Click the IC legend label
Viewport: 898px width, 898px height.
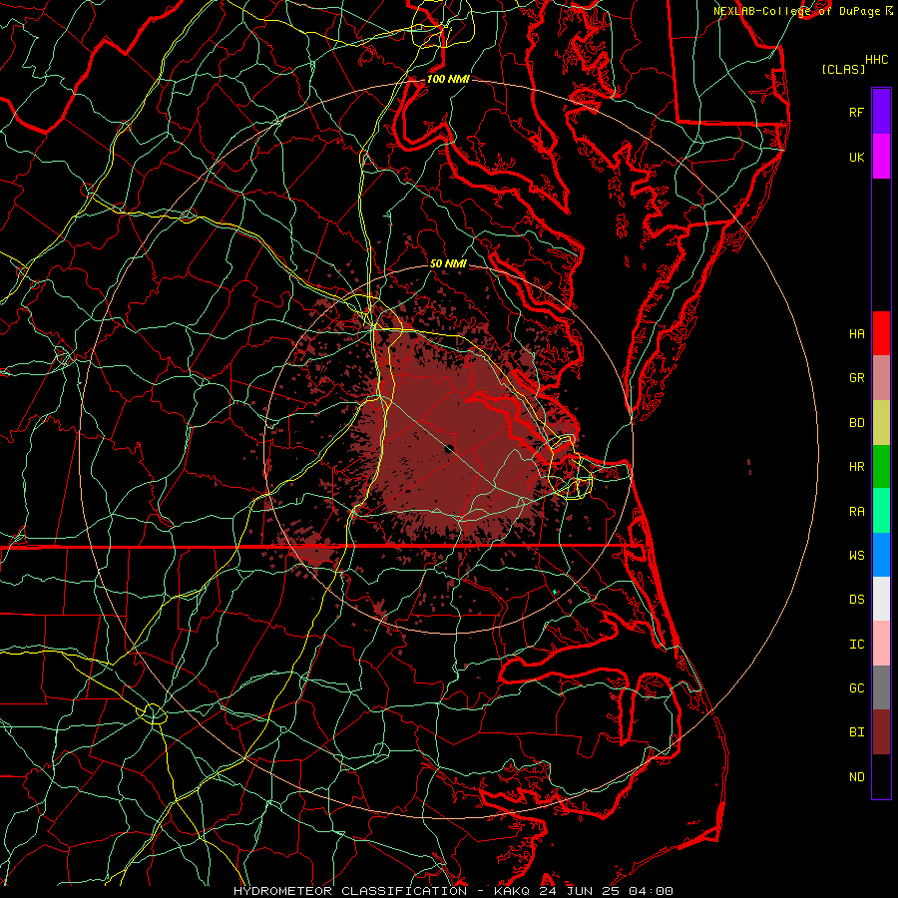856,645
